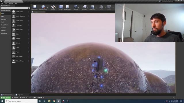
Task: Select the Plane shape icon
Action: pos(14,52)
